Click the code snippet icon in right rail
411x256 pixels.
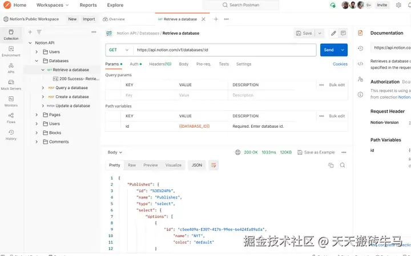pos(360,64)
